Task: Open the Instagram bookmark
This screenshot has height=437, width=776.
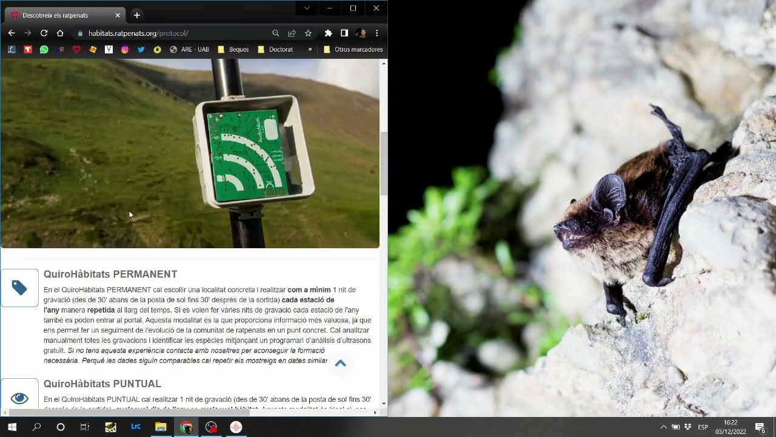Action: [x=125, y=50]
